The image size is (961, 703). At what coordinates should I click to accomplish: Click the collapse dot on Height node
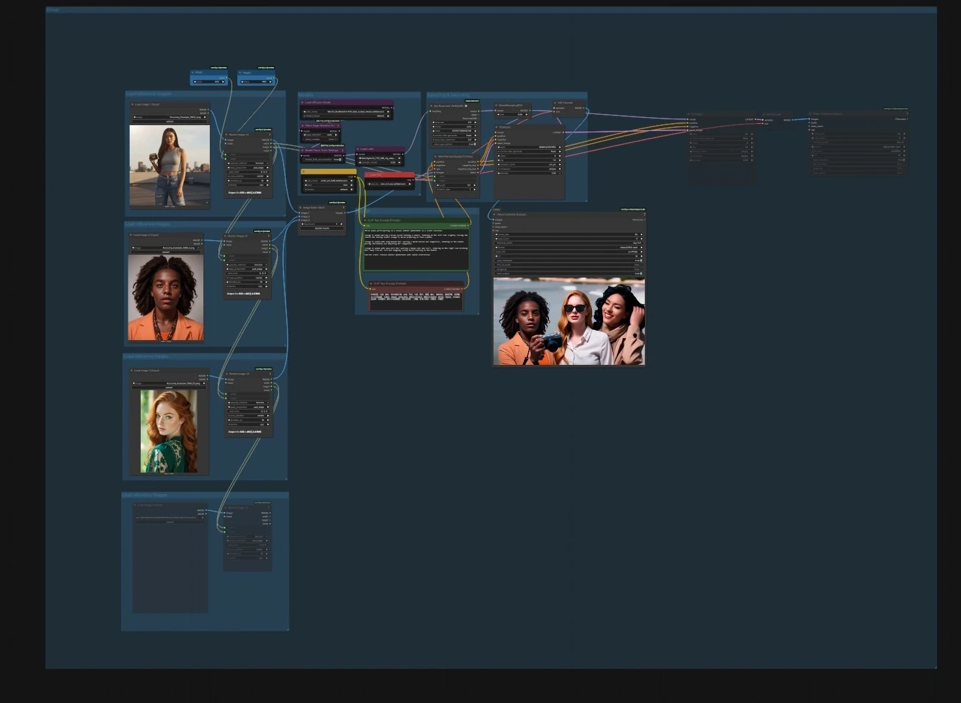[240, 72]
